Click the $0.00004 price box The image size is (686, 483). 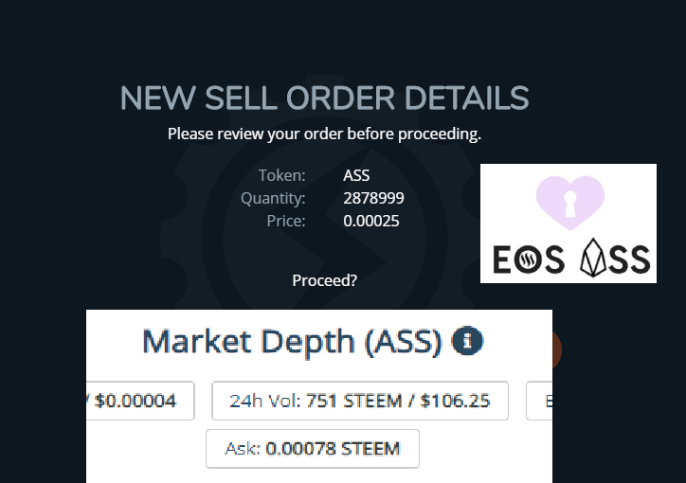coord(140,401)
